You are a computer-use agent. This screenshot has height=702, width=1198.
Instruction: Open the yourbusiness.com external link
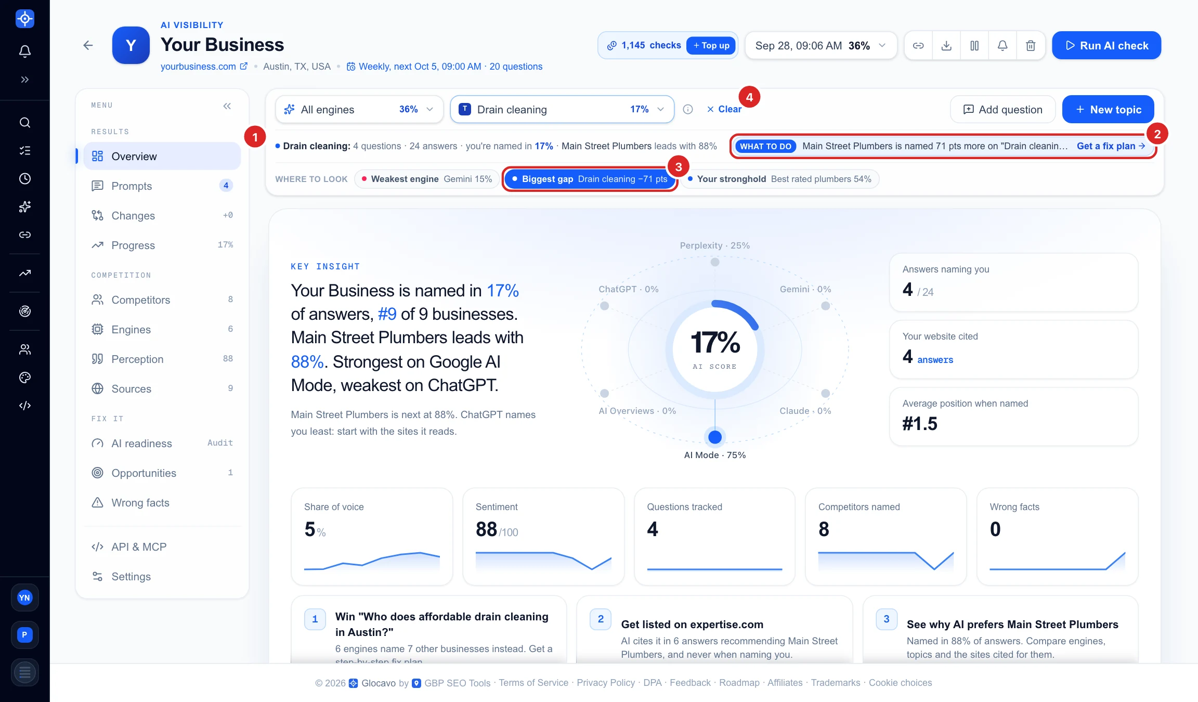(204, 67)
